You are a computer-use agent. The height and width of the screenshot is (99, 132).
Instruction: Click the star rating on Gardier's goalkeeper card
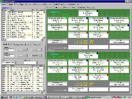pyautogui.click(x=89, y=15)
